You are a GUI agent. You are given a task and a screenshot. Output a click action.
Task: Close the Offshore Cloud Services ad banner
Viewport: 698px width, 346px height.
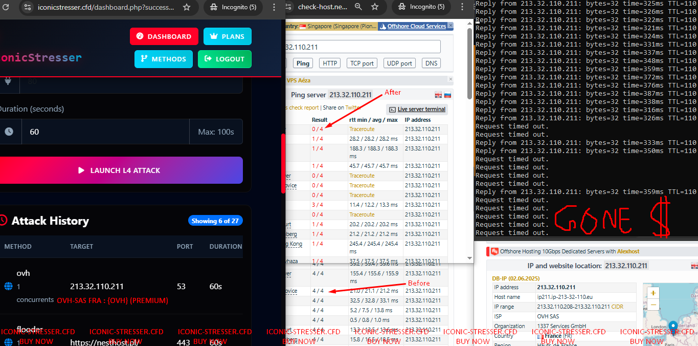pos(450,26)
